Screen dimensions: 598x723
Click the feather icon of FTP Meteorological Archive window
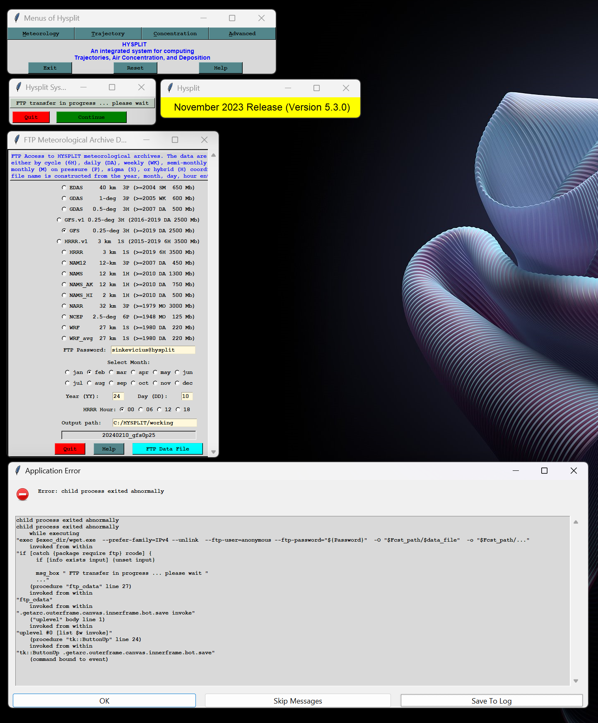click(x=17, y=140)
